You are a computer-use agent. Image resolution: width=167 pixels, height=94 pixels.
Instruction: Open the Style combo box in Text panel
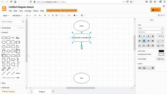151,28
